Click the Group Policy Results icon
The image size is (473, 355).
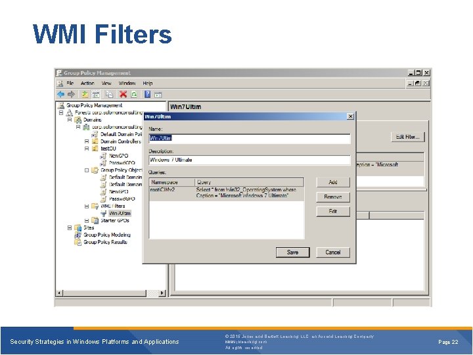tap(78, 242)
